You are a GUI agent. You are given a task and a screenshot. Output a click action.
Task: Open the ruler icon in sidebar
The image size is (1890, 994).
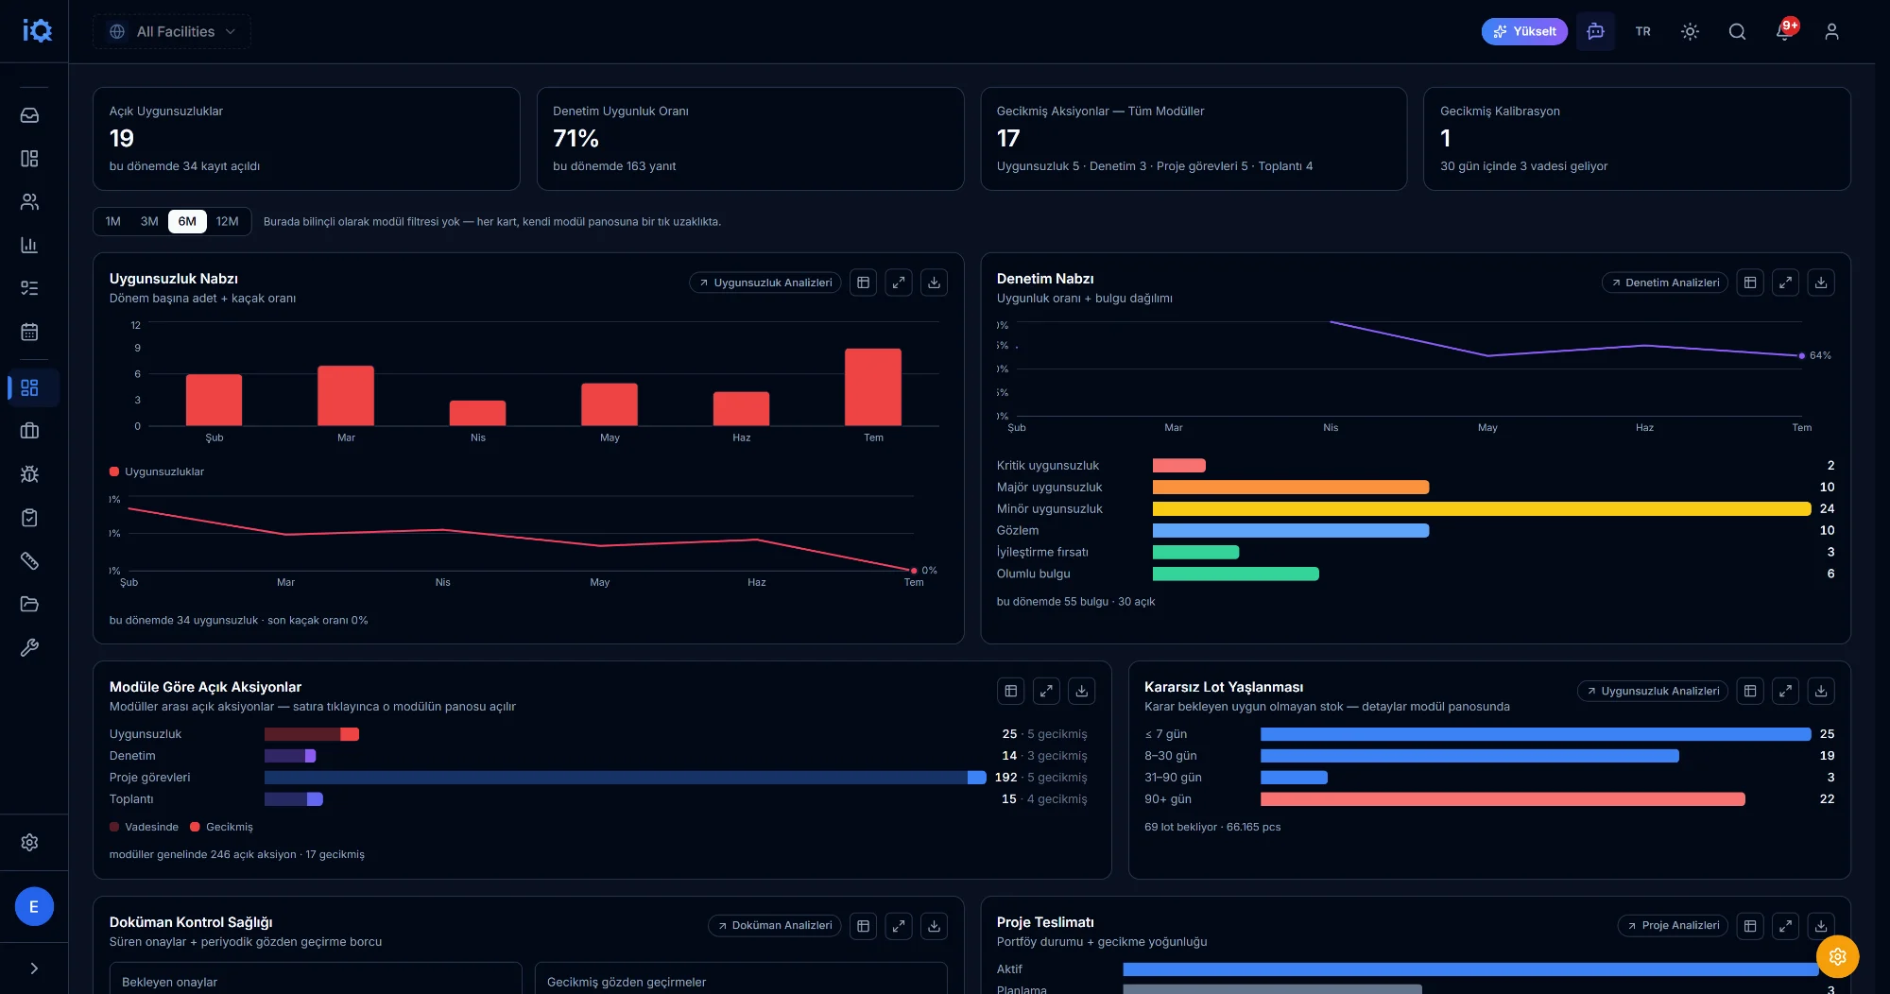click(x=29, y=561)
